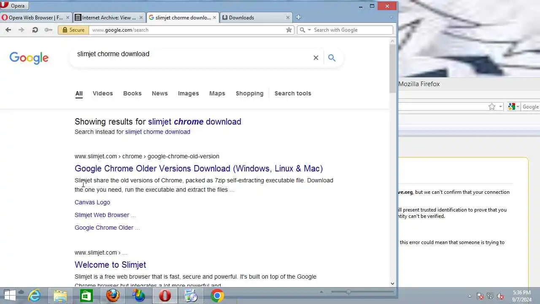Viewport: 540px width, 304px height.
Task: Select the Images results filter
Action: 189,93
